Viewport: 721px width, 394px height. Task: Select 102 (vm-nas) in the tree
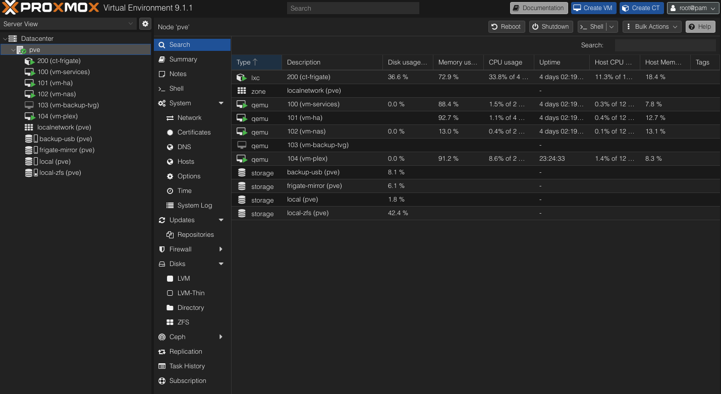56,94
